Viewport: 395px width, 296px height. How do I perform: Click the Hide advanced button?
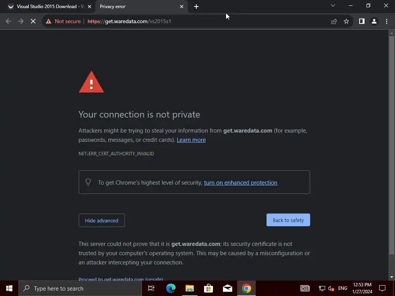pos(102,220)
